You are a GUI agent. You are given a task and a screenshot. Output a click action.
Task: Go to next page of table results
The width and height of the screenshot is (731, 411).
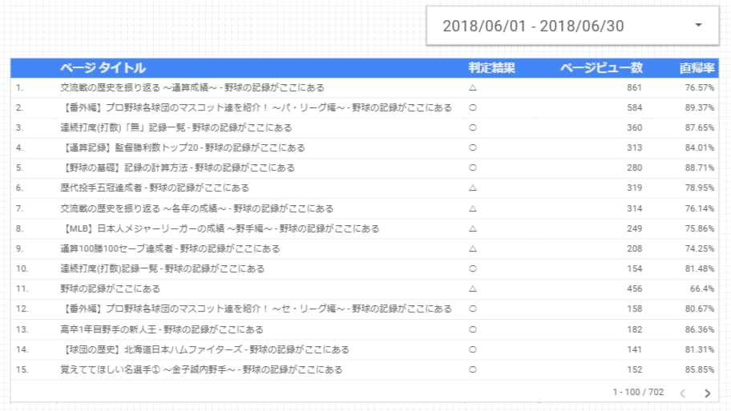pos(707,393)
